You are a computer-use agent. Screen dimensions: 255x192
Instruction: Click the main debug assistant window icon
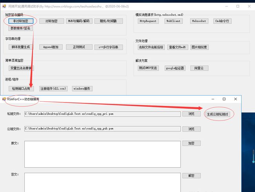tap(4, 6)
